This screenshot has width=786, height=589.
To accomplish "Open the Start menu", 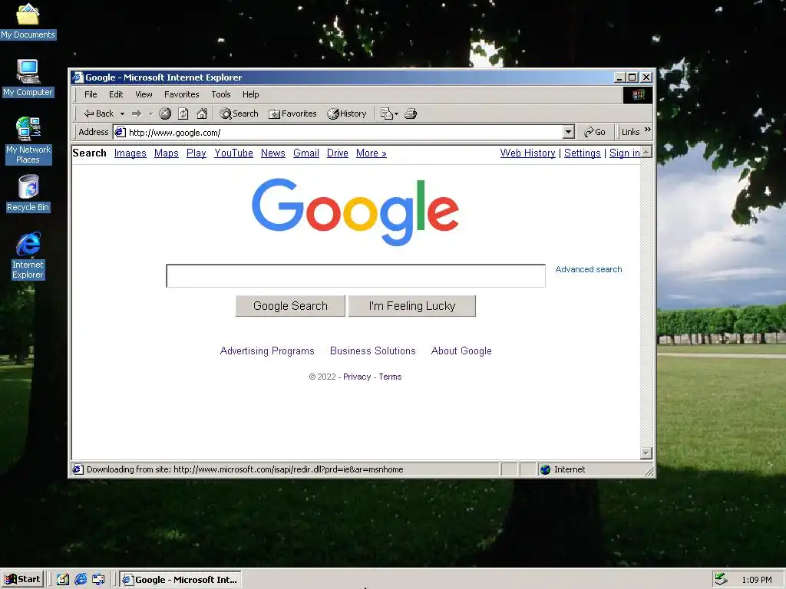I will [22, 580].
